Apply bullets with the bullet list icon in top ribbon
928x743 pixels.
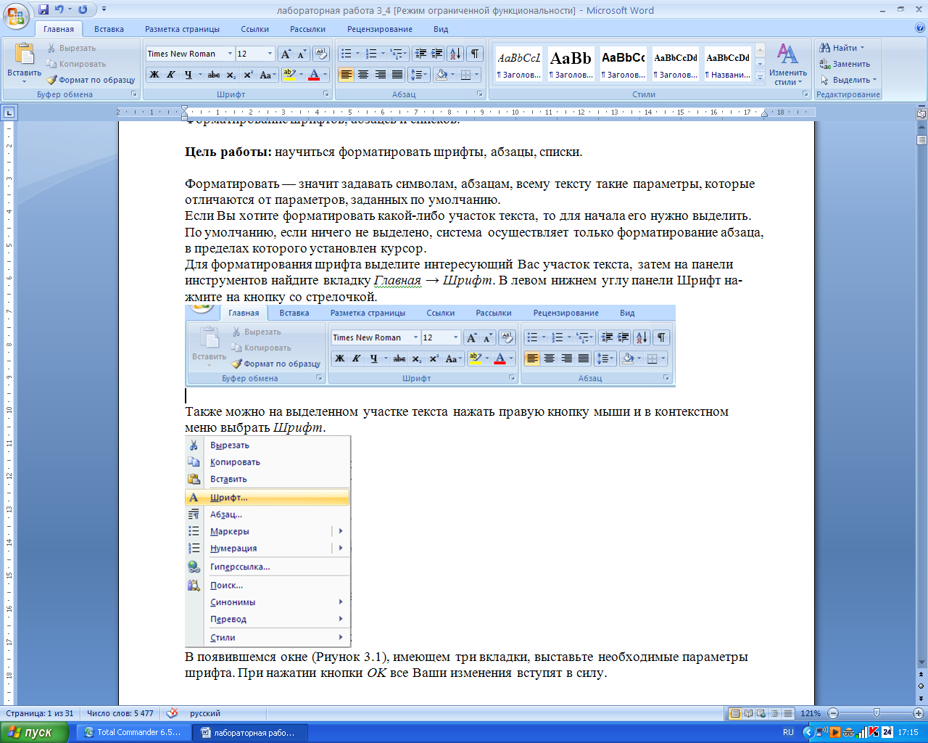pos(347,54)
